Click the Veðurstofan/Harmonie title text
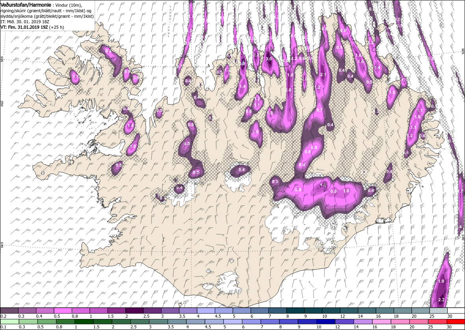Screen dimensions: 465x330 point(26,5)
